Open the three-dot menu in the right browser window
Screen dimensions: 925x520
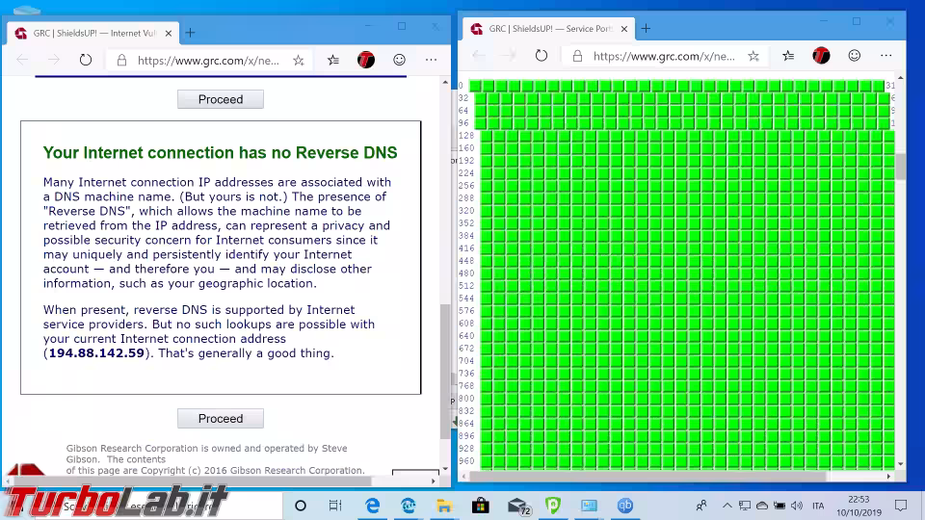pyautogui.click(x=885, y=56)
